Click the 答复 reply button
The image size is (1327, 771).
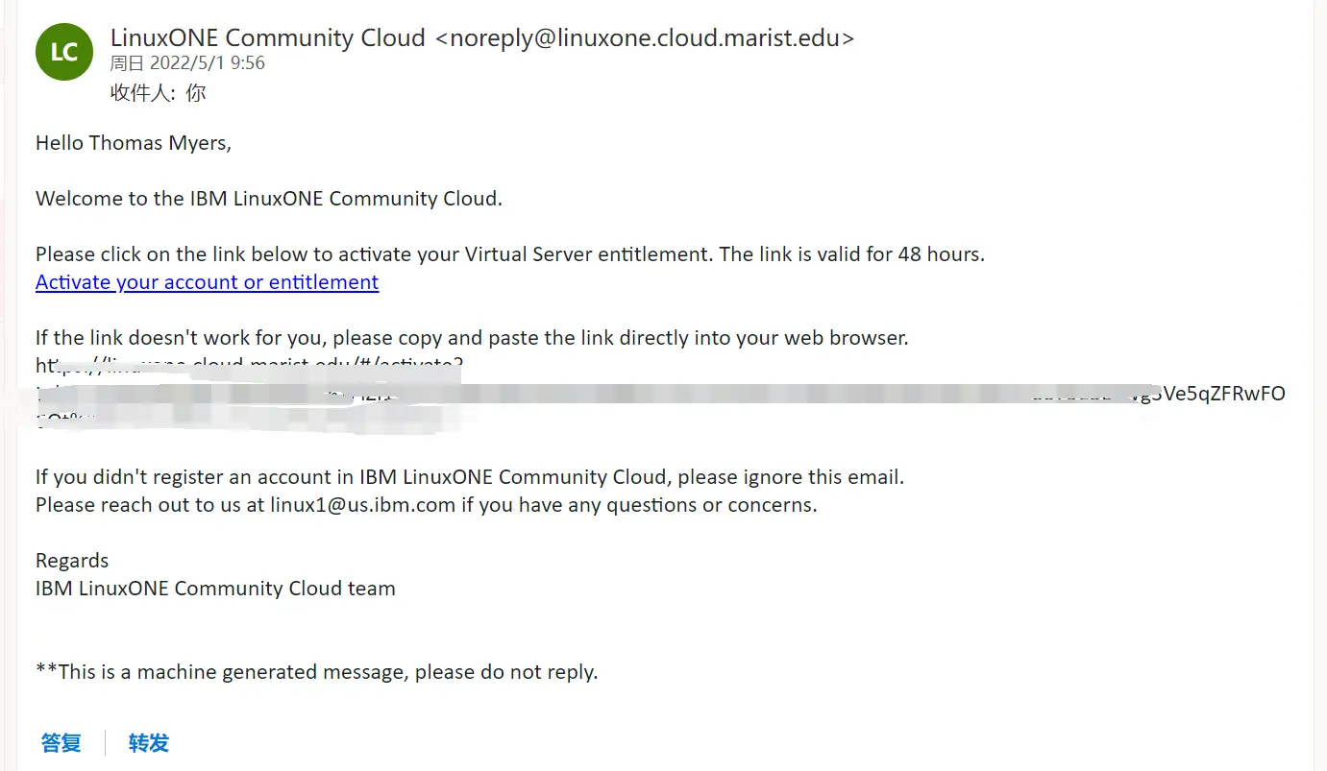pos(61,742)
